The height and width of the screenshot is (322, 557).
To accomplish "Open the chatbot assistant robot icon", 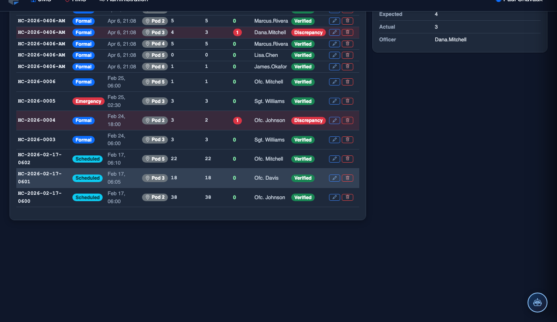I will (x=538, y=303).
